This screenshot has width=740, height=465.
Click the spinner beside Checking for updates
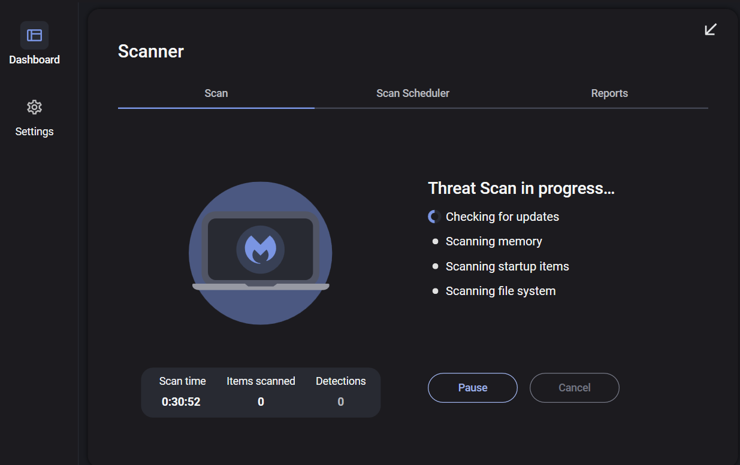point(434,217)
